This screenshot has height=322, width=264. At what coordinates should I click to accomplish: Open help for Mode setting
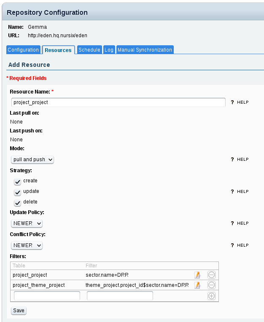(240, 160)
